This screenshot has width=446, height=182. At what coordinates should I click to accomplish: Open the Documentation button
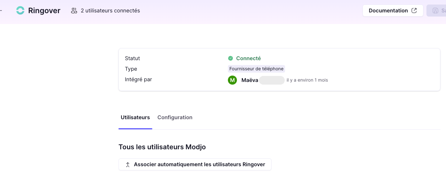tap(393, 11)
